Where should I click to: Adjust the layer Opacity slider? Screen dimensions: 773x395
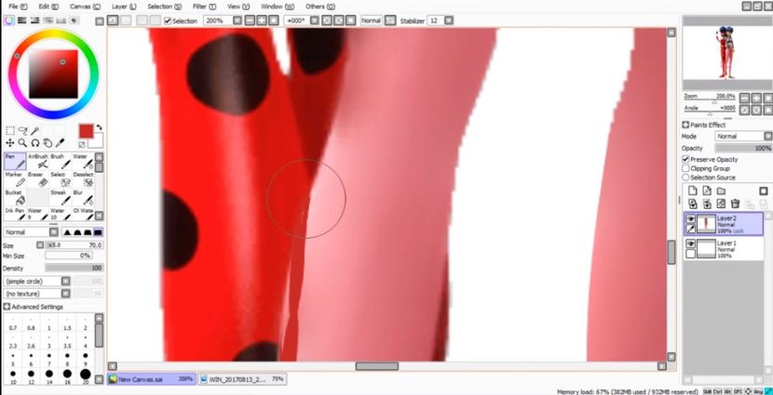(x=743, y=148)
